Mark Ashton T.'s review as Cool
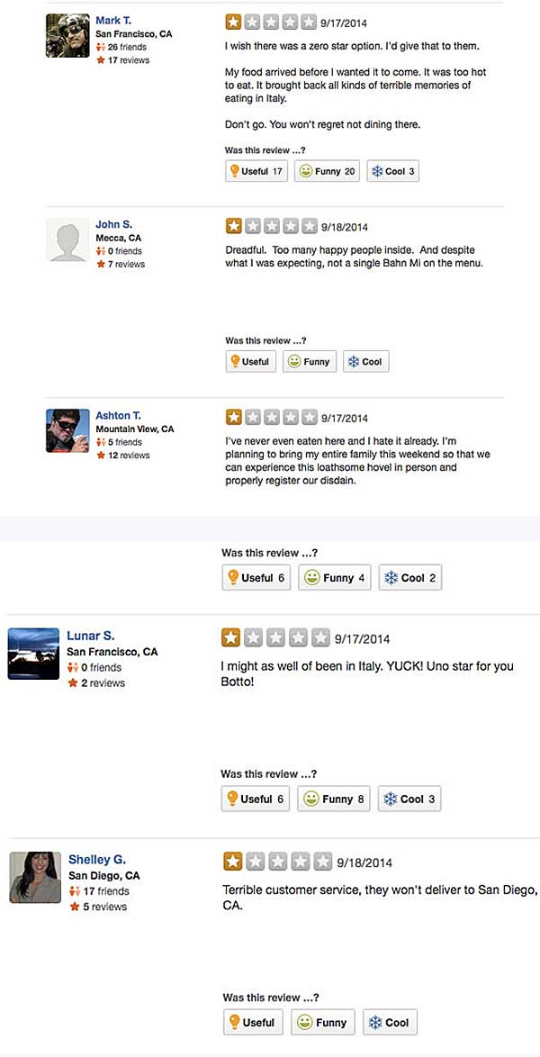The image size is (540, 1057). coord(409,577)
